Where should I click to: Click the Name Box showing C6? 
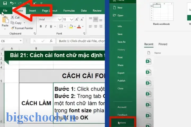click(x=10, y=41)
